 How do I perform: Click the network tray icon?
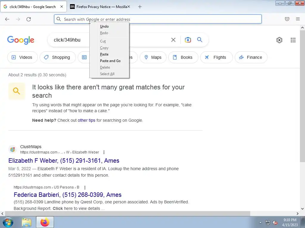point(268,223)
